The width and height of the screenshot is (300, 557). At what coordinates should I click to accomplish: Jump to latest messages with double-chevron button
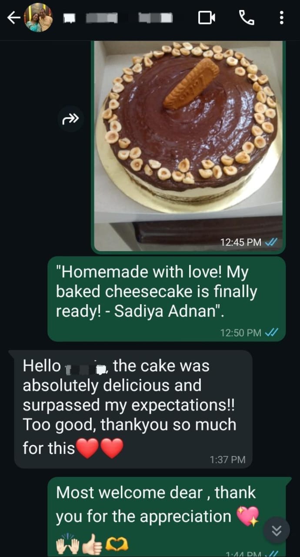(277, 530)
